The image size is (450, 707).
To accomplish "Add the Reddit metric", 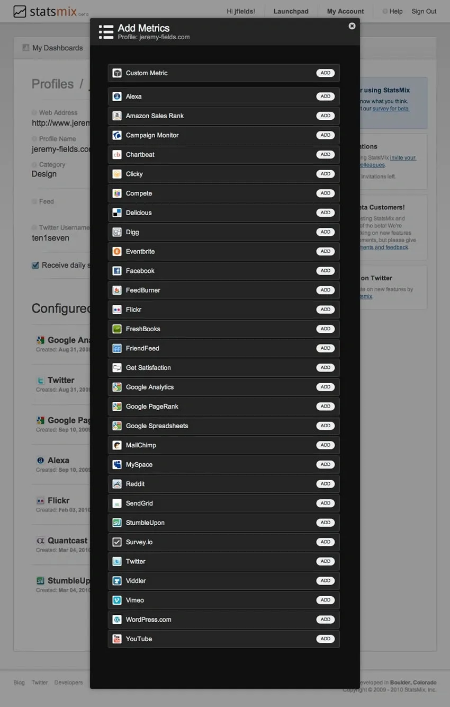I will point(326,484).
